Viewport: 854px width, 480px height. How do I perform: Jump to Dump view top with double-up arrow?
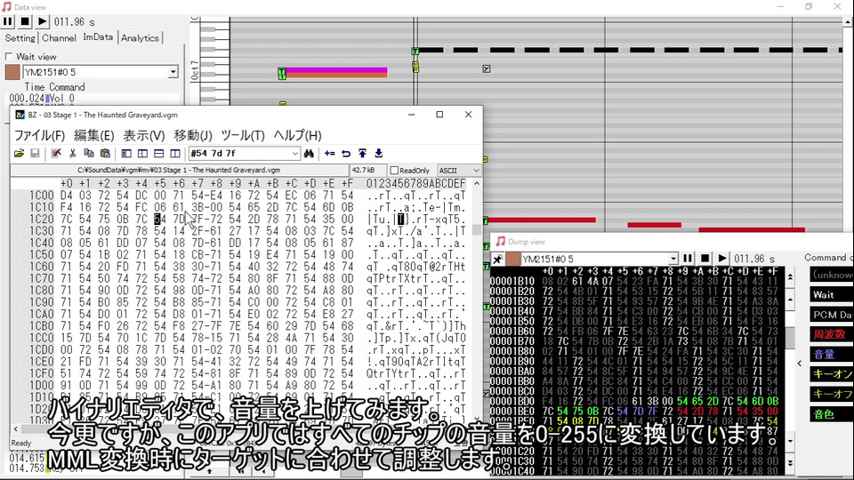(x=790, y=277)
